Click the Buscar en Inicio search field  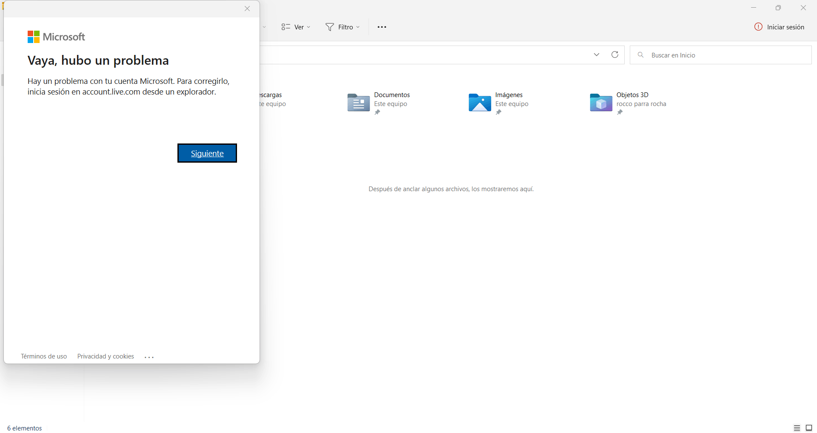tap(721, 55)
